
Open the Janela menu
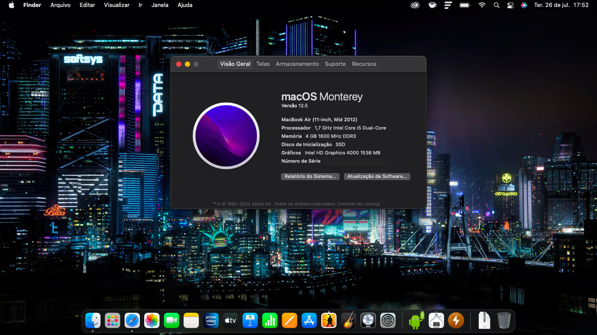(160, 5)
